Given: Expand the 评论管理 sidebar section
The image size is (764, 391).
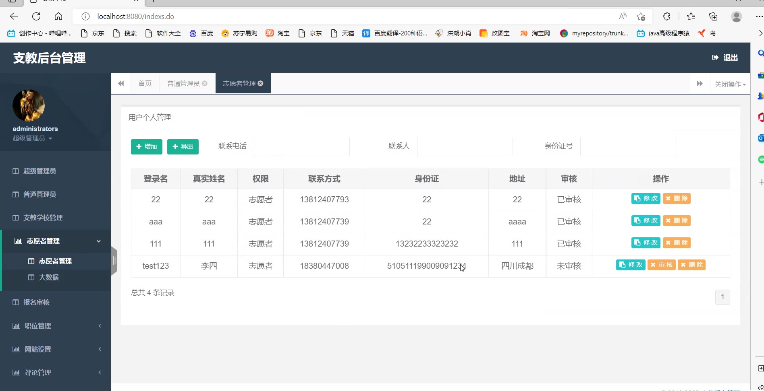Looking at the screenshot, I should coord(55,372).
